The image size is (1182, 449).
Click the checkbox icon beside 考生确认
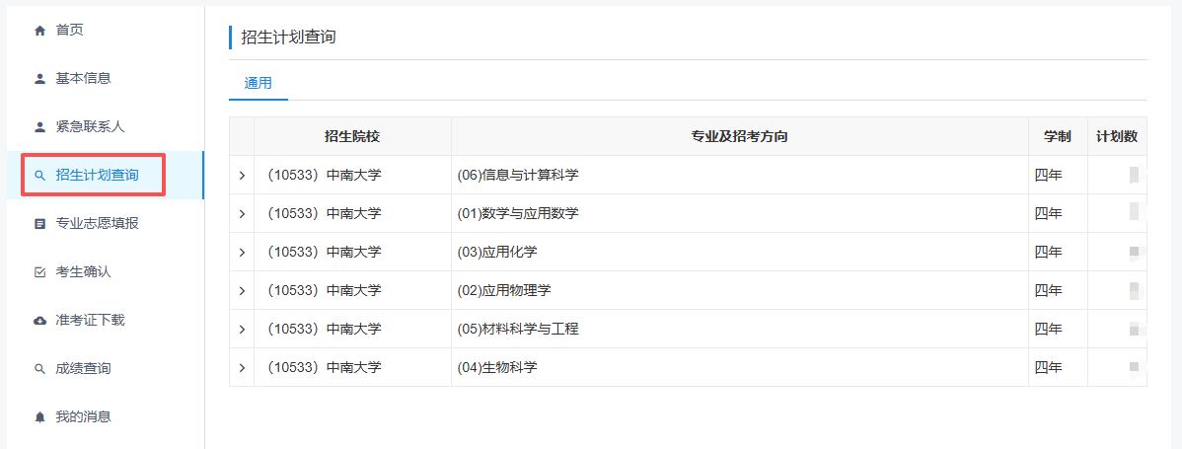click(39, 272)
